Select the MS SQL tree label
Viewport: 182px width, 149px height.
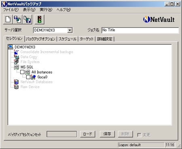pos(27,67)
